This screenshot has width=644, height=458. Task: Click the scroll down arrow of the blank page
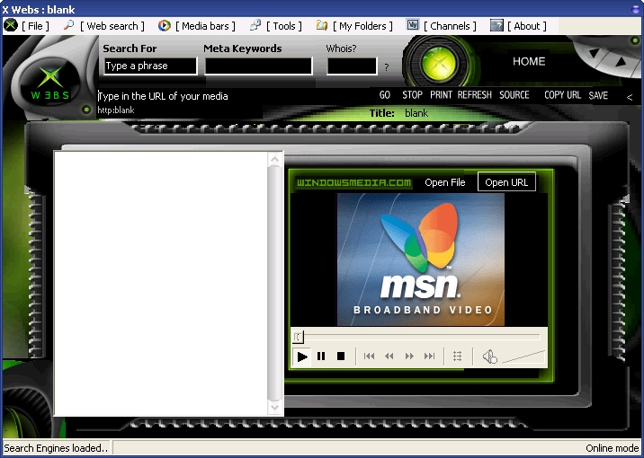(x=274, y=408)
